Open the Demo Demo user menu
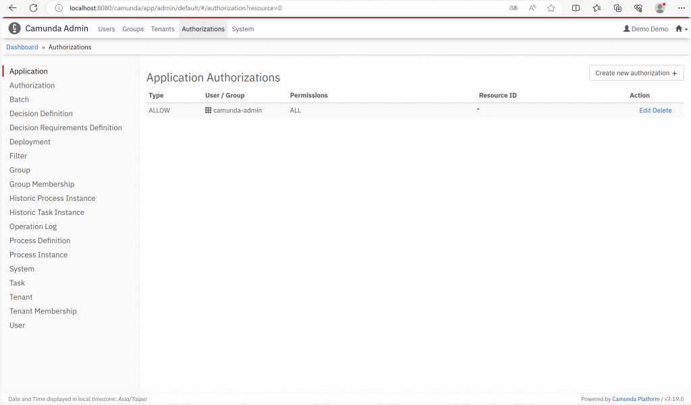Image resolution: width=691 pixels, height=405 pixels. pos(646,28)
